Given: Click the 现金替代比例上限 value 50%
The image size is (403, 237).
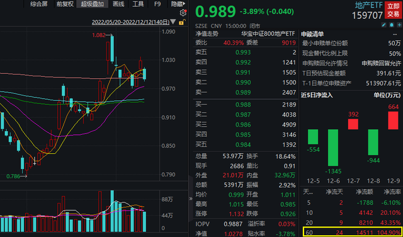Looking at the screenshot, I should tap(395, 54).
